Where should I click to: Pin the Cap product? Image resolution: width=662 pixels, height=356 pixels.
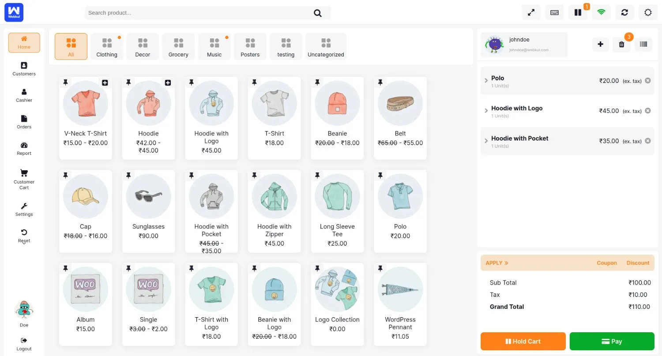[x=65, y=176]
